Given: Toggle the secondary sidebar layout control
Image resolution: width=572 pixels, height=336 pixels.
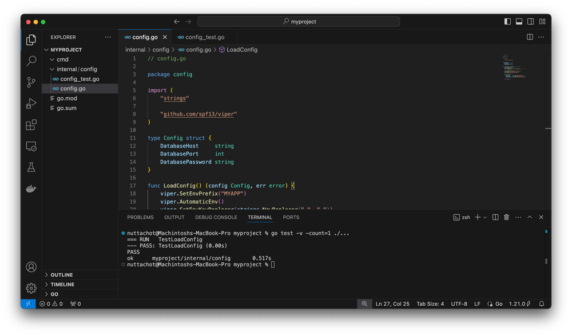Looking at the screenshot, I should pos(530,21).
